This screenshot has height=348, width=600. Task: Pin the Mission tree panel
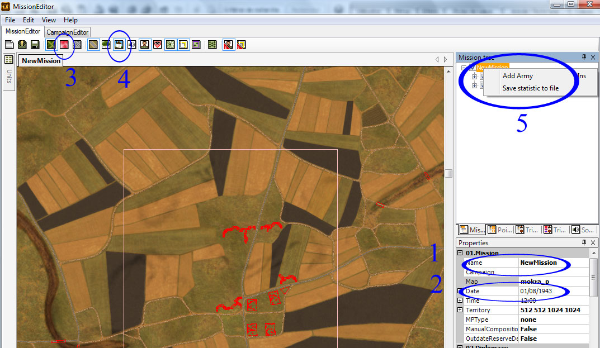(584, 57)
